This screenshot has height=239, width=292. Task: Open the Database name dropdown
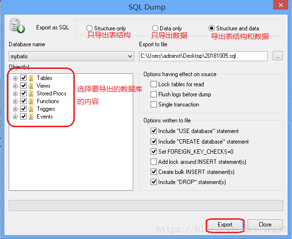pyautogui.click(x=71, y=56)
